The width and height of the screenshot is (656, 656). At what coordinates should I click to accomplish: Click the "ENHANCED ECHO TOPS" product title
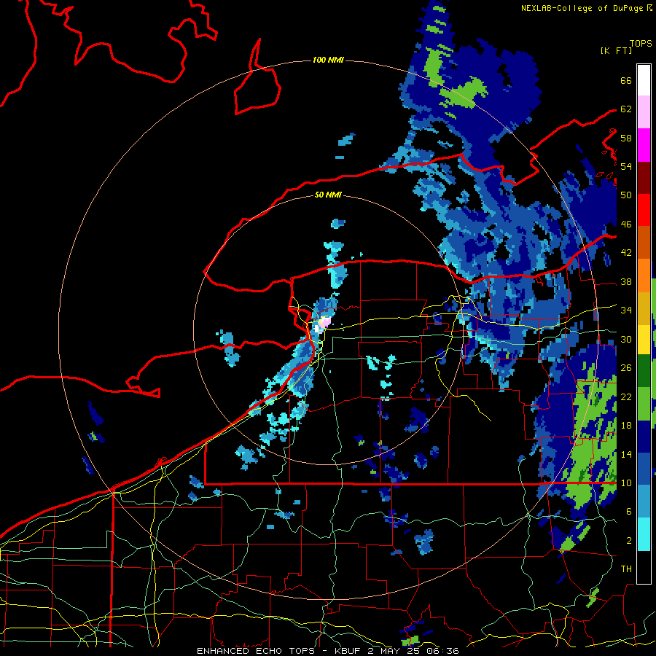coord(256,651)
